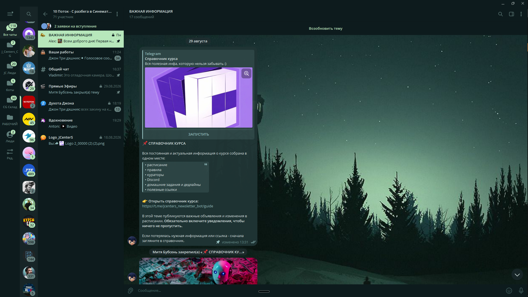
Task: Open the РАБОЧИЙ folder
Action: tap(10, 120)
